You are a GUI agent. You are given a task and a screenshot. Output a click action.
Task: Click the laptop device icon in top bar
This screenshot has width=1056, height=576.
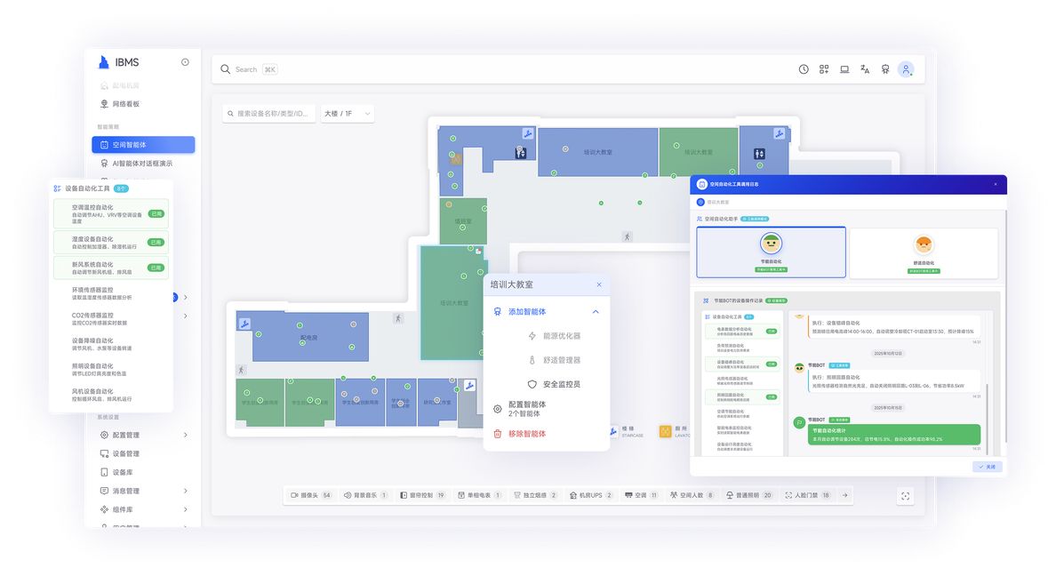point(844,69)
